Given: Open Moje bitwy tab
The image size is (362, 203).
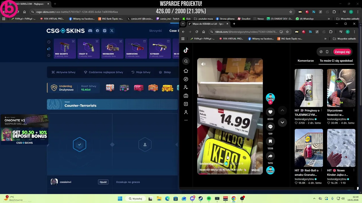Looking at the screenshot, I should click(141, 72).
